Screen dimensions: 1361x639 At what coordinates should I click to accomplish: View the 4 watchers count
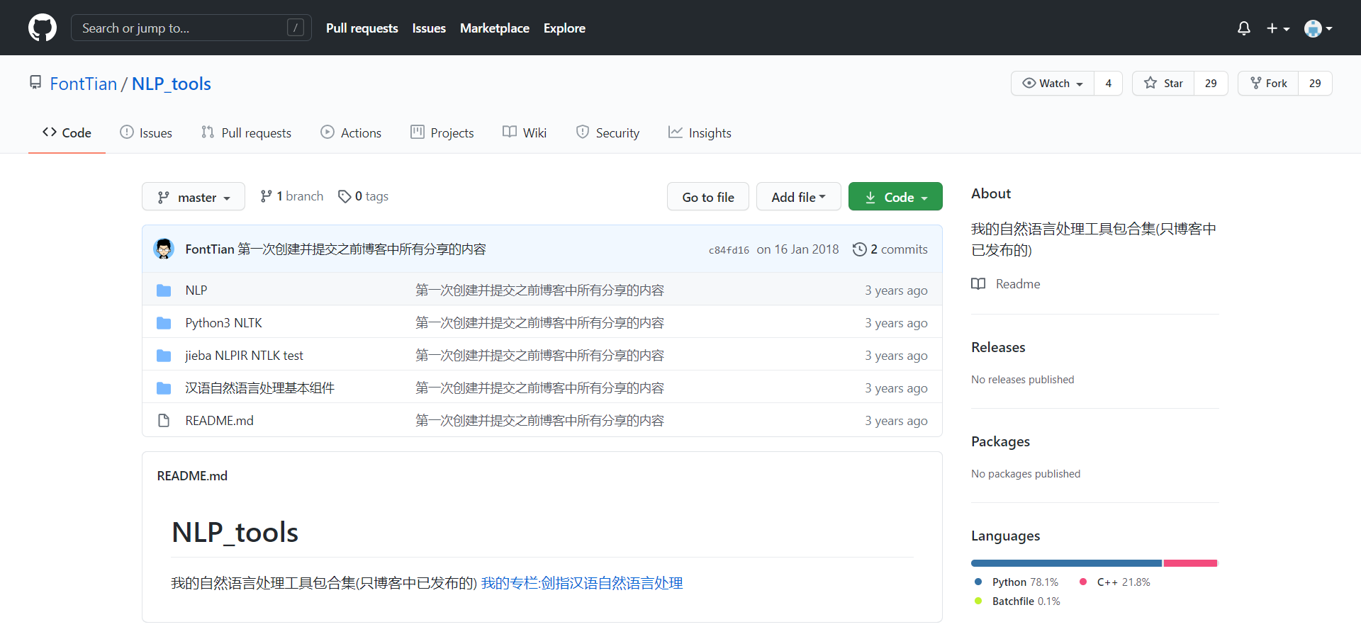click(x=1109, y=84)
